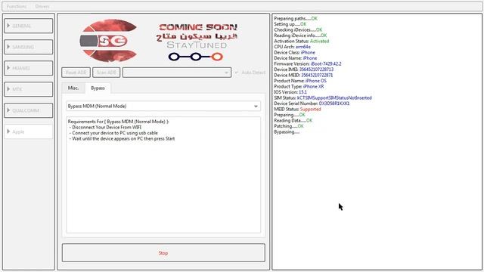The width and height of the screenshot is (484, 272).
Task: Open the Bypass MDM (Normal Mode) dropdown
Action: pos(163,106)
